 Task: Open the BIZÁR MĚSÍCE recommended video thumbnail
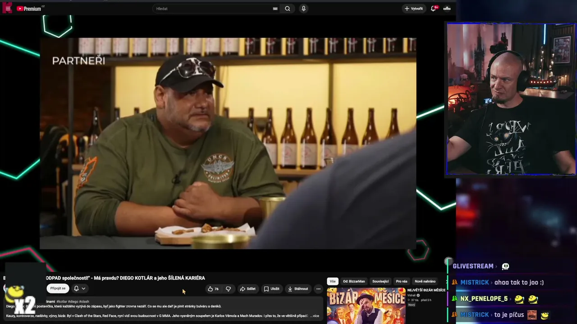click(366, 306)
